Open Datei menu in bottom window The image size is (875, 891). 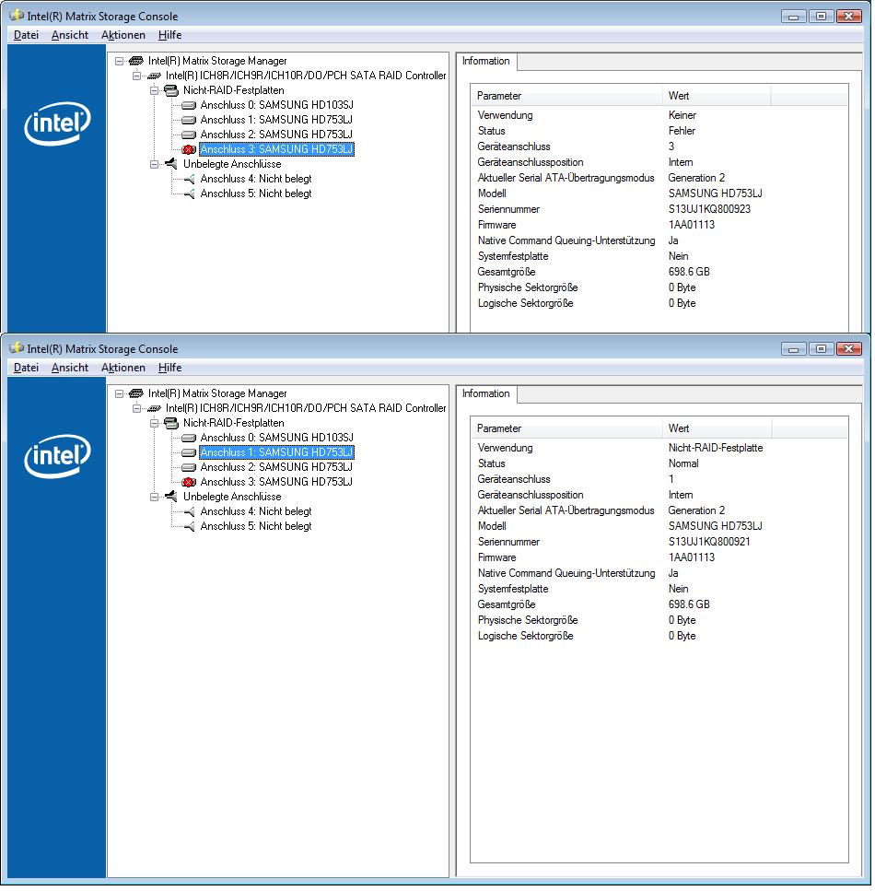pos(26,368)
